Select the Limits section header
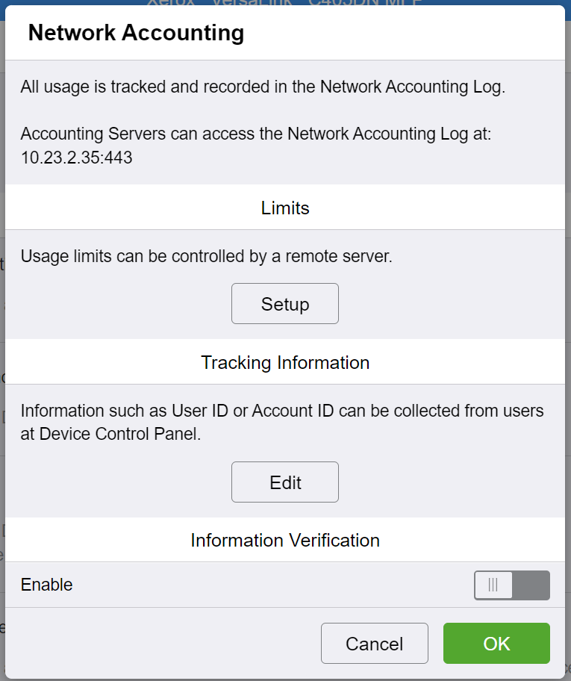This screenshot has width=571, height=681. (x=285, y=208)
